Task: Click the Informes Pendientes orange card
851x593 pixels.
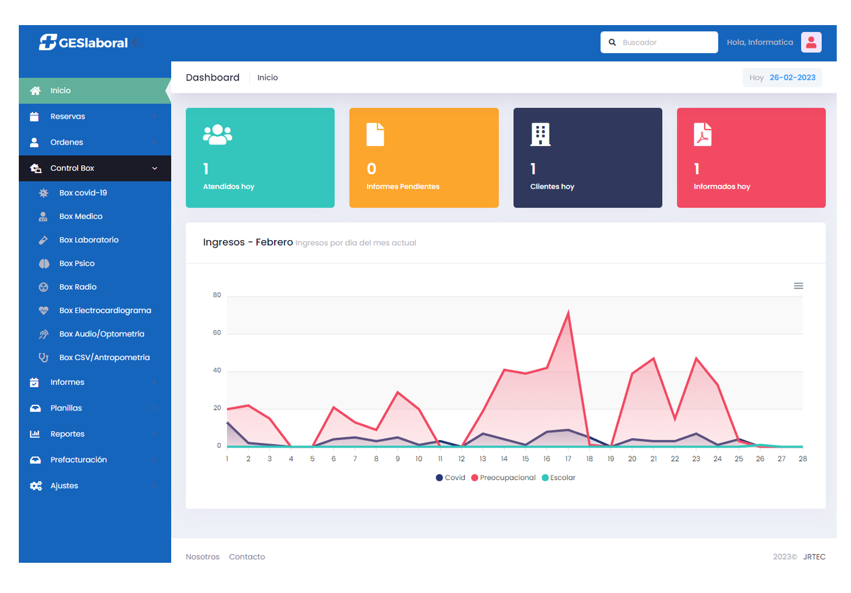Action: [424, 158]
